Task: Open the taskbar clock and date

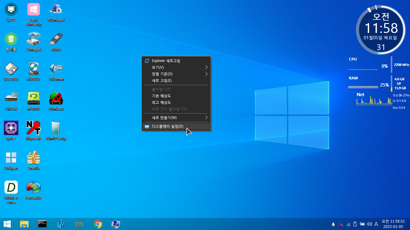Action: pyautogui.click(x=393, y=224)
